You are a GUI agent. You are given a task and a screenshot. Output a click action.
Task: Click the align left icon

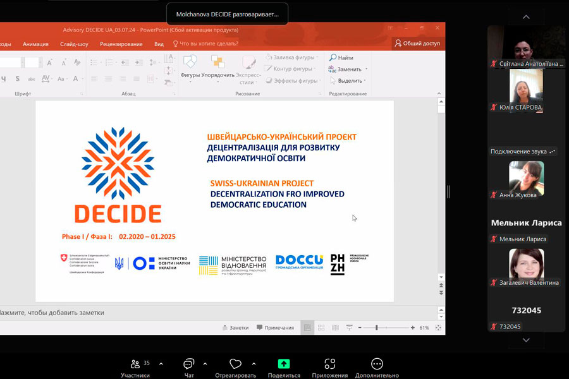coord(94,79)
